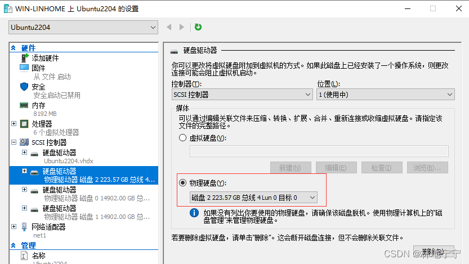Image resolution: width=469 pixels, height=264 pixels.
Task: Expand the disk 0 14902.00 GB hard drive node
Action: point(25,190)
